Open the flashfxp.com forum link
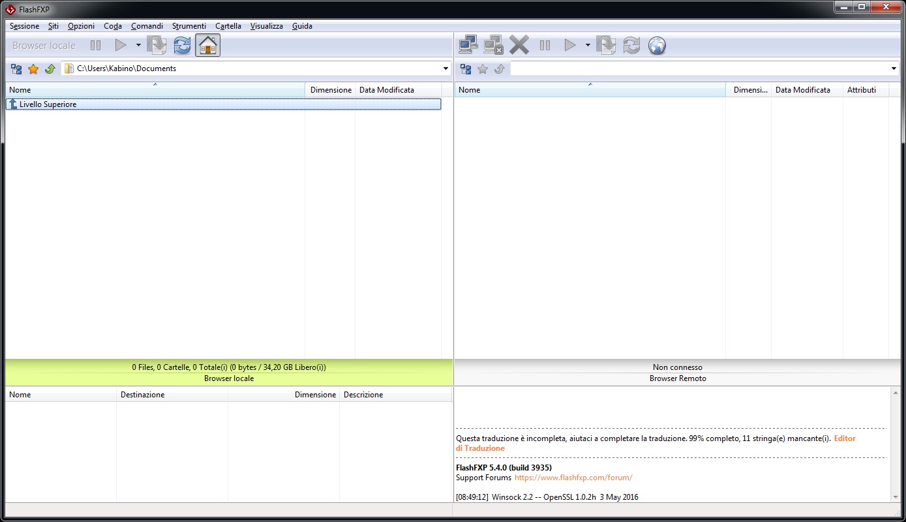This screenshot has height=522, width=906. click(x=573, y=478)
